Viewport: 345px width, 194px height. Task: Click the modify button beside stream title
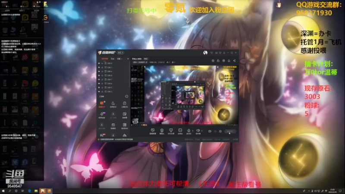click(146, 59)
